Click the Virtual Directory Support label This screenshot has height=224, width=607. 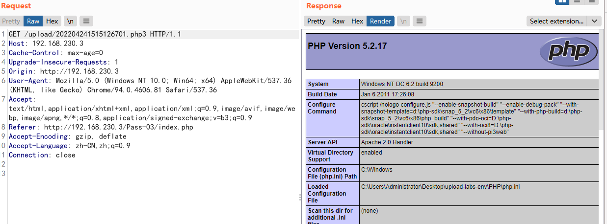point(331,156)
